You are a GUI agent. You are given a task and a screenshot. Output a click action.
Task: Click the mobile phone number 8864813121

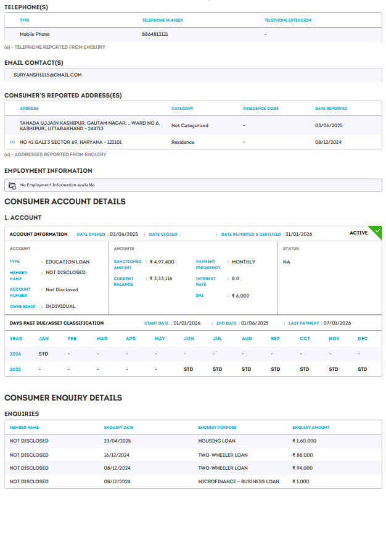click(155, 34)
